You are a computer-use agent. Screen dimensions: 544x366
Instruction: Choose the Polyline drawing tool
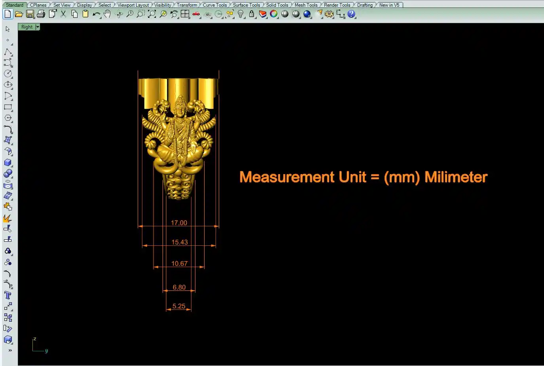[8, 52]
